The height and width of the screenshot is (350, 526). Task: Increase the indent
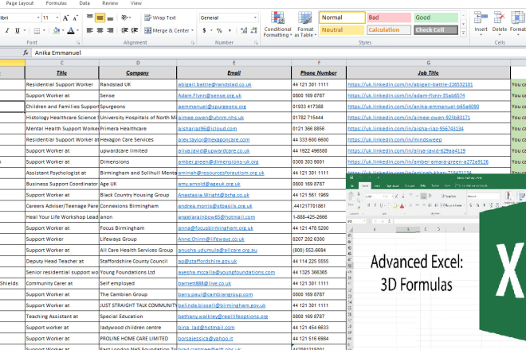point(135,30)
